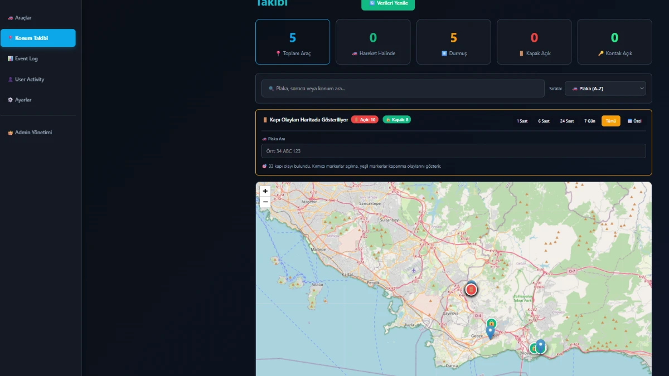Open Admin Yönetimi panel
The image size is (669, 376).
pyautogui.click(x=33, y=133)
